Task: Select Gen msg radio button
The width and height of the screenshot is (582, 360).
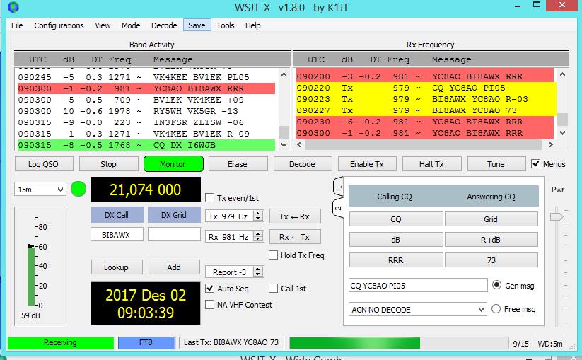Action: [x=496, y=285]
